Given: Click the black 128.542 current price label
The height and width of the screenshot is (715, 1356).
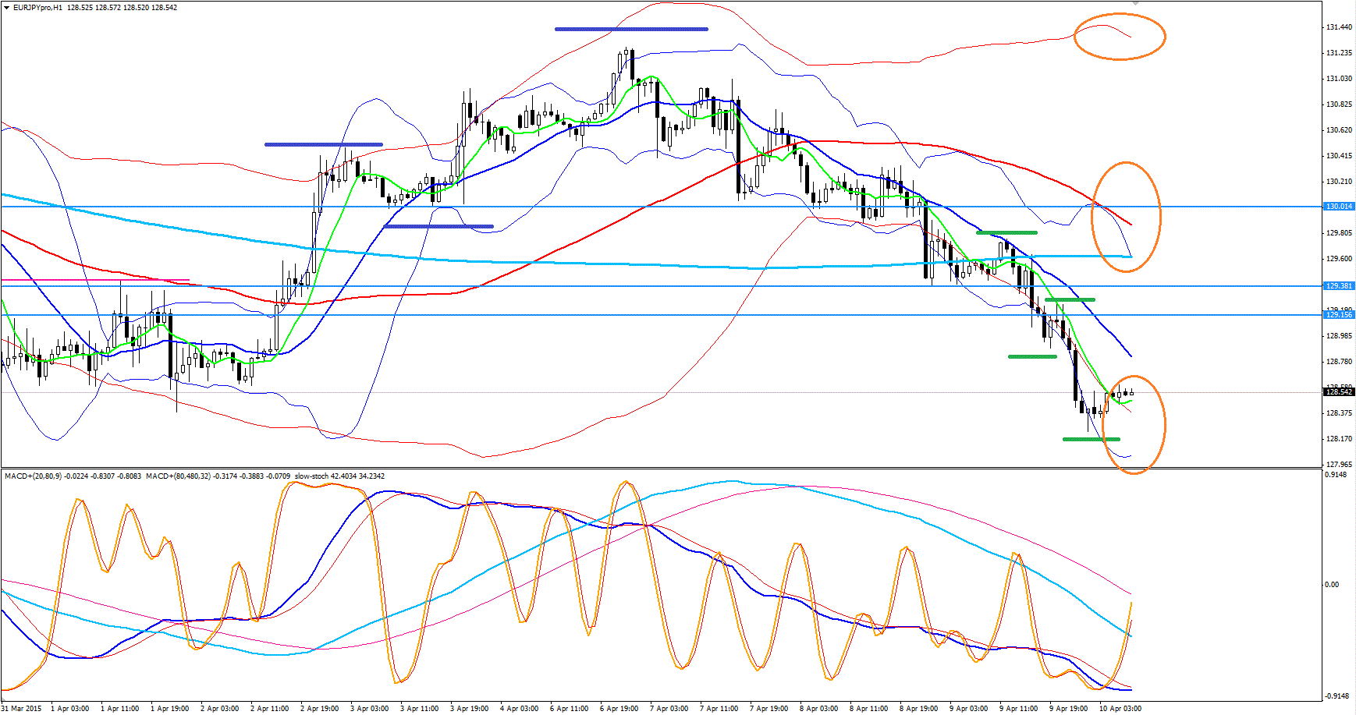Looking at the screenshot, I should click(x=1339, y=392).
